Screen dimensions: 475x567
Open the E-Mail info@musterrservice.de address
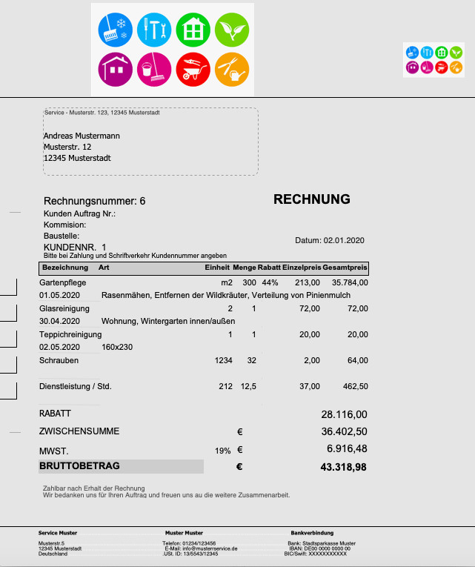point(201,548)
